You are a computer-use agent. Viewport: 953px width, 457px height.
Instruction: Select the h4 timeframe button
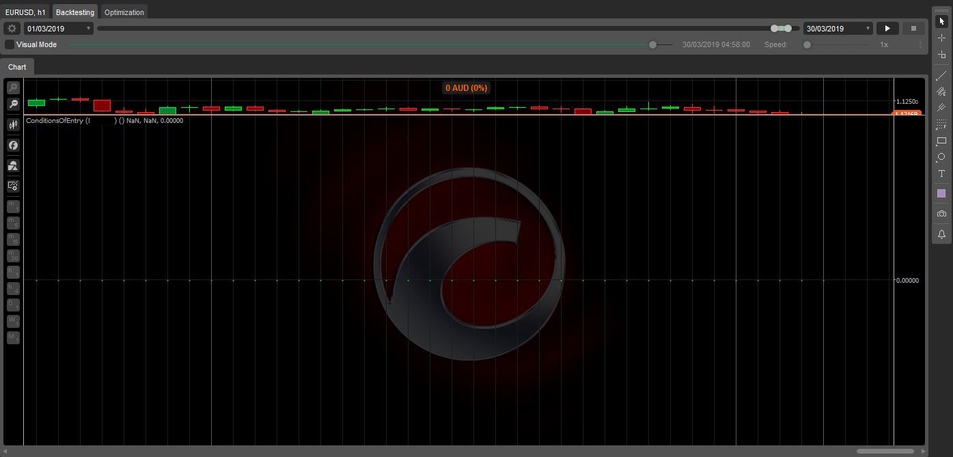13,288
